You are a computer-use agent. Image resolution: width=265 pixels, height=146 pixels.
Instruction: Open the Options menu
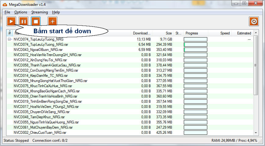point(21,12)
